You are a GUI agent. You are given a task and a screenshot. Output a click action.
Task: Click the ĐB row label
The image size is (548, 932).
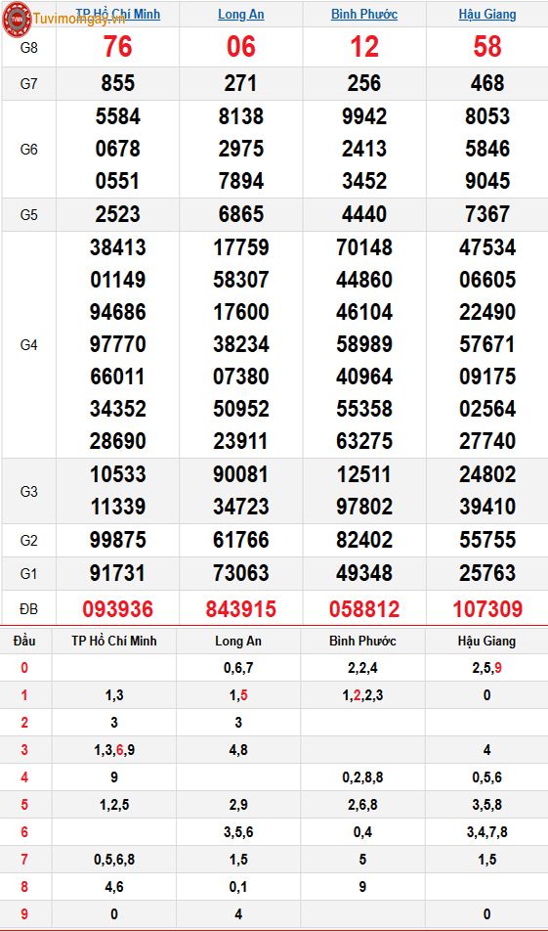tap(28, 608)
